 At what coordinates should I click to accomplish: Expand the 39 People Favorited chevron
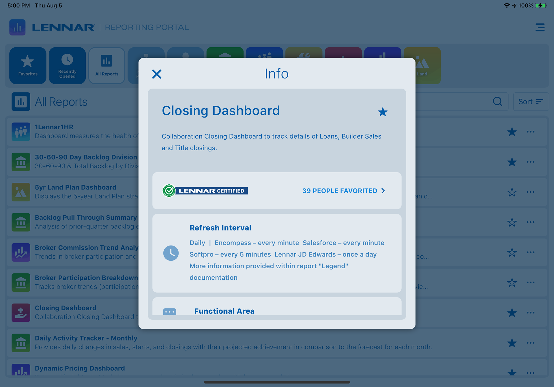(x=383, y=191)
